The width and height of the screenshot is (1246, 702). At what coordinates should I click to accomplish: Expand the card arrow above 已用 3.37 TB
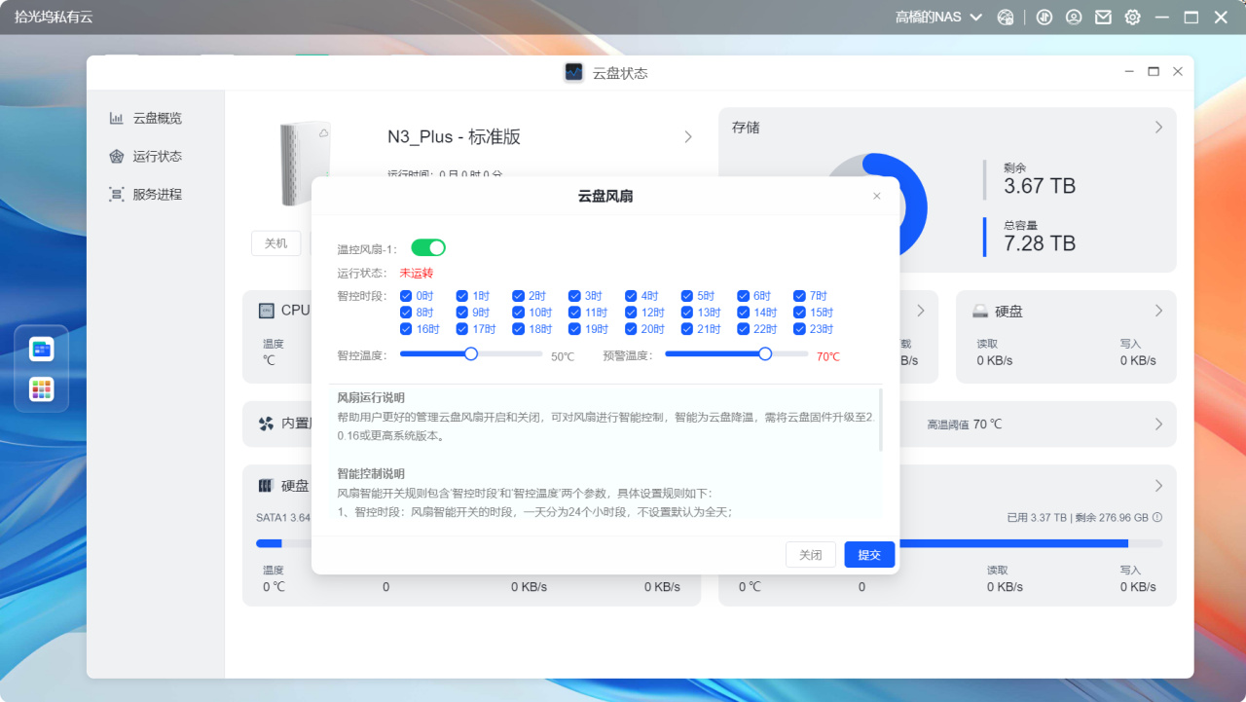(1158, 486)
